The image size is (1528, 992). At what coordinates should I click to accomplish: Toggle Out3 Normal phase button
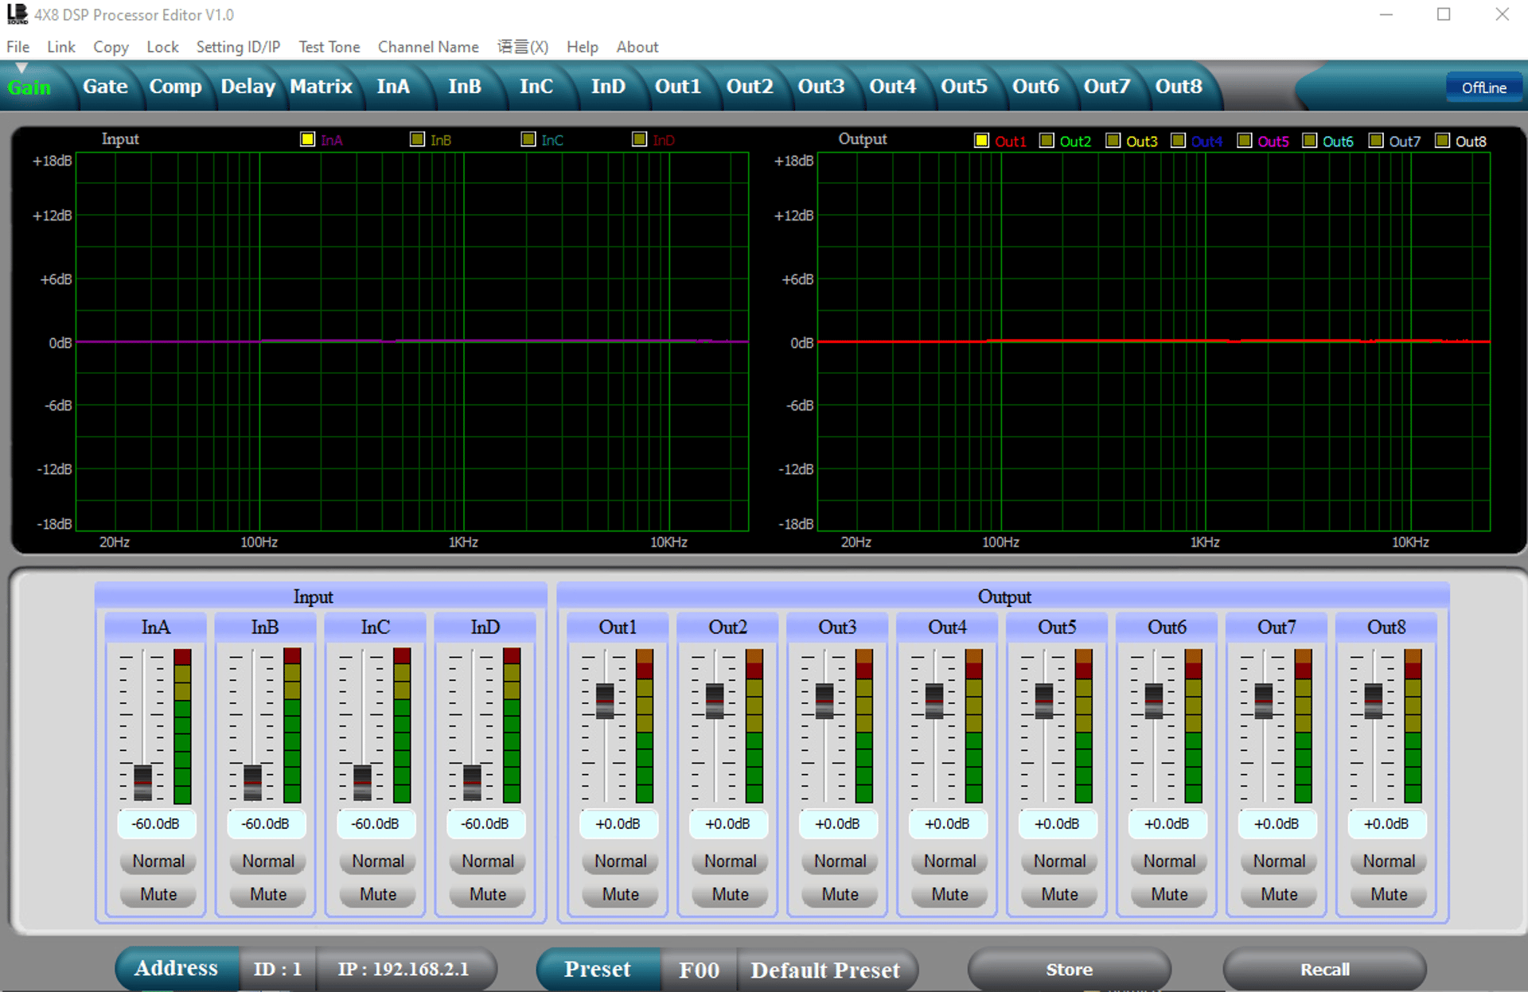tap(840, 861)
